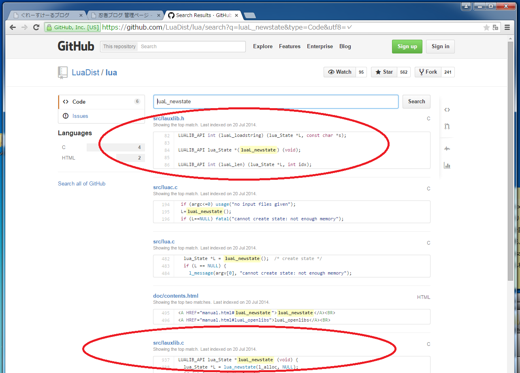Filter results by C language

(x=101, y=147)
